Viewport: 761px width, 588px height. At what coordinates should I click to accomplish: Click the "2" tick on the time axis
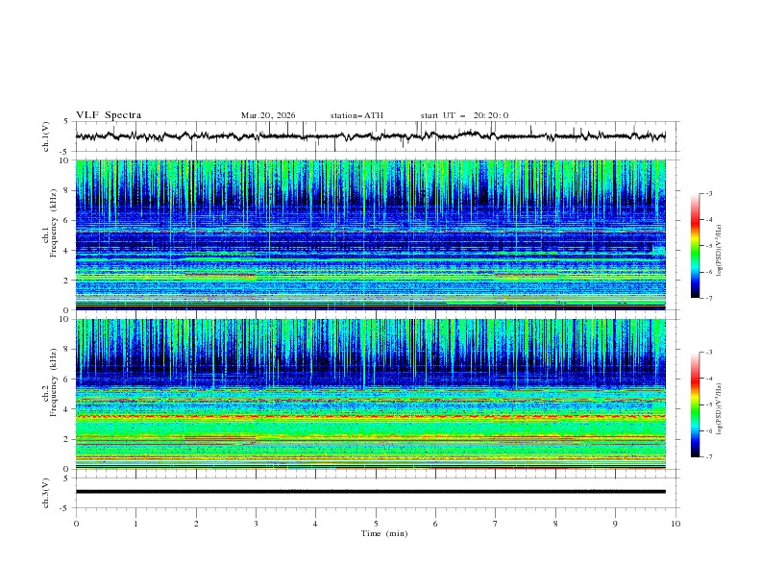[x=196, y=524]
